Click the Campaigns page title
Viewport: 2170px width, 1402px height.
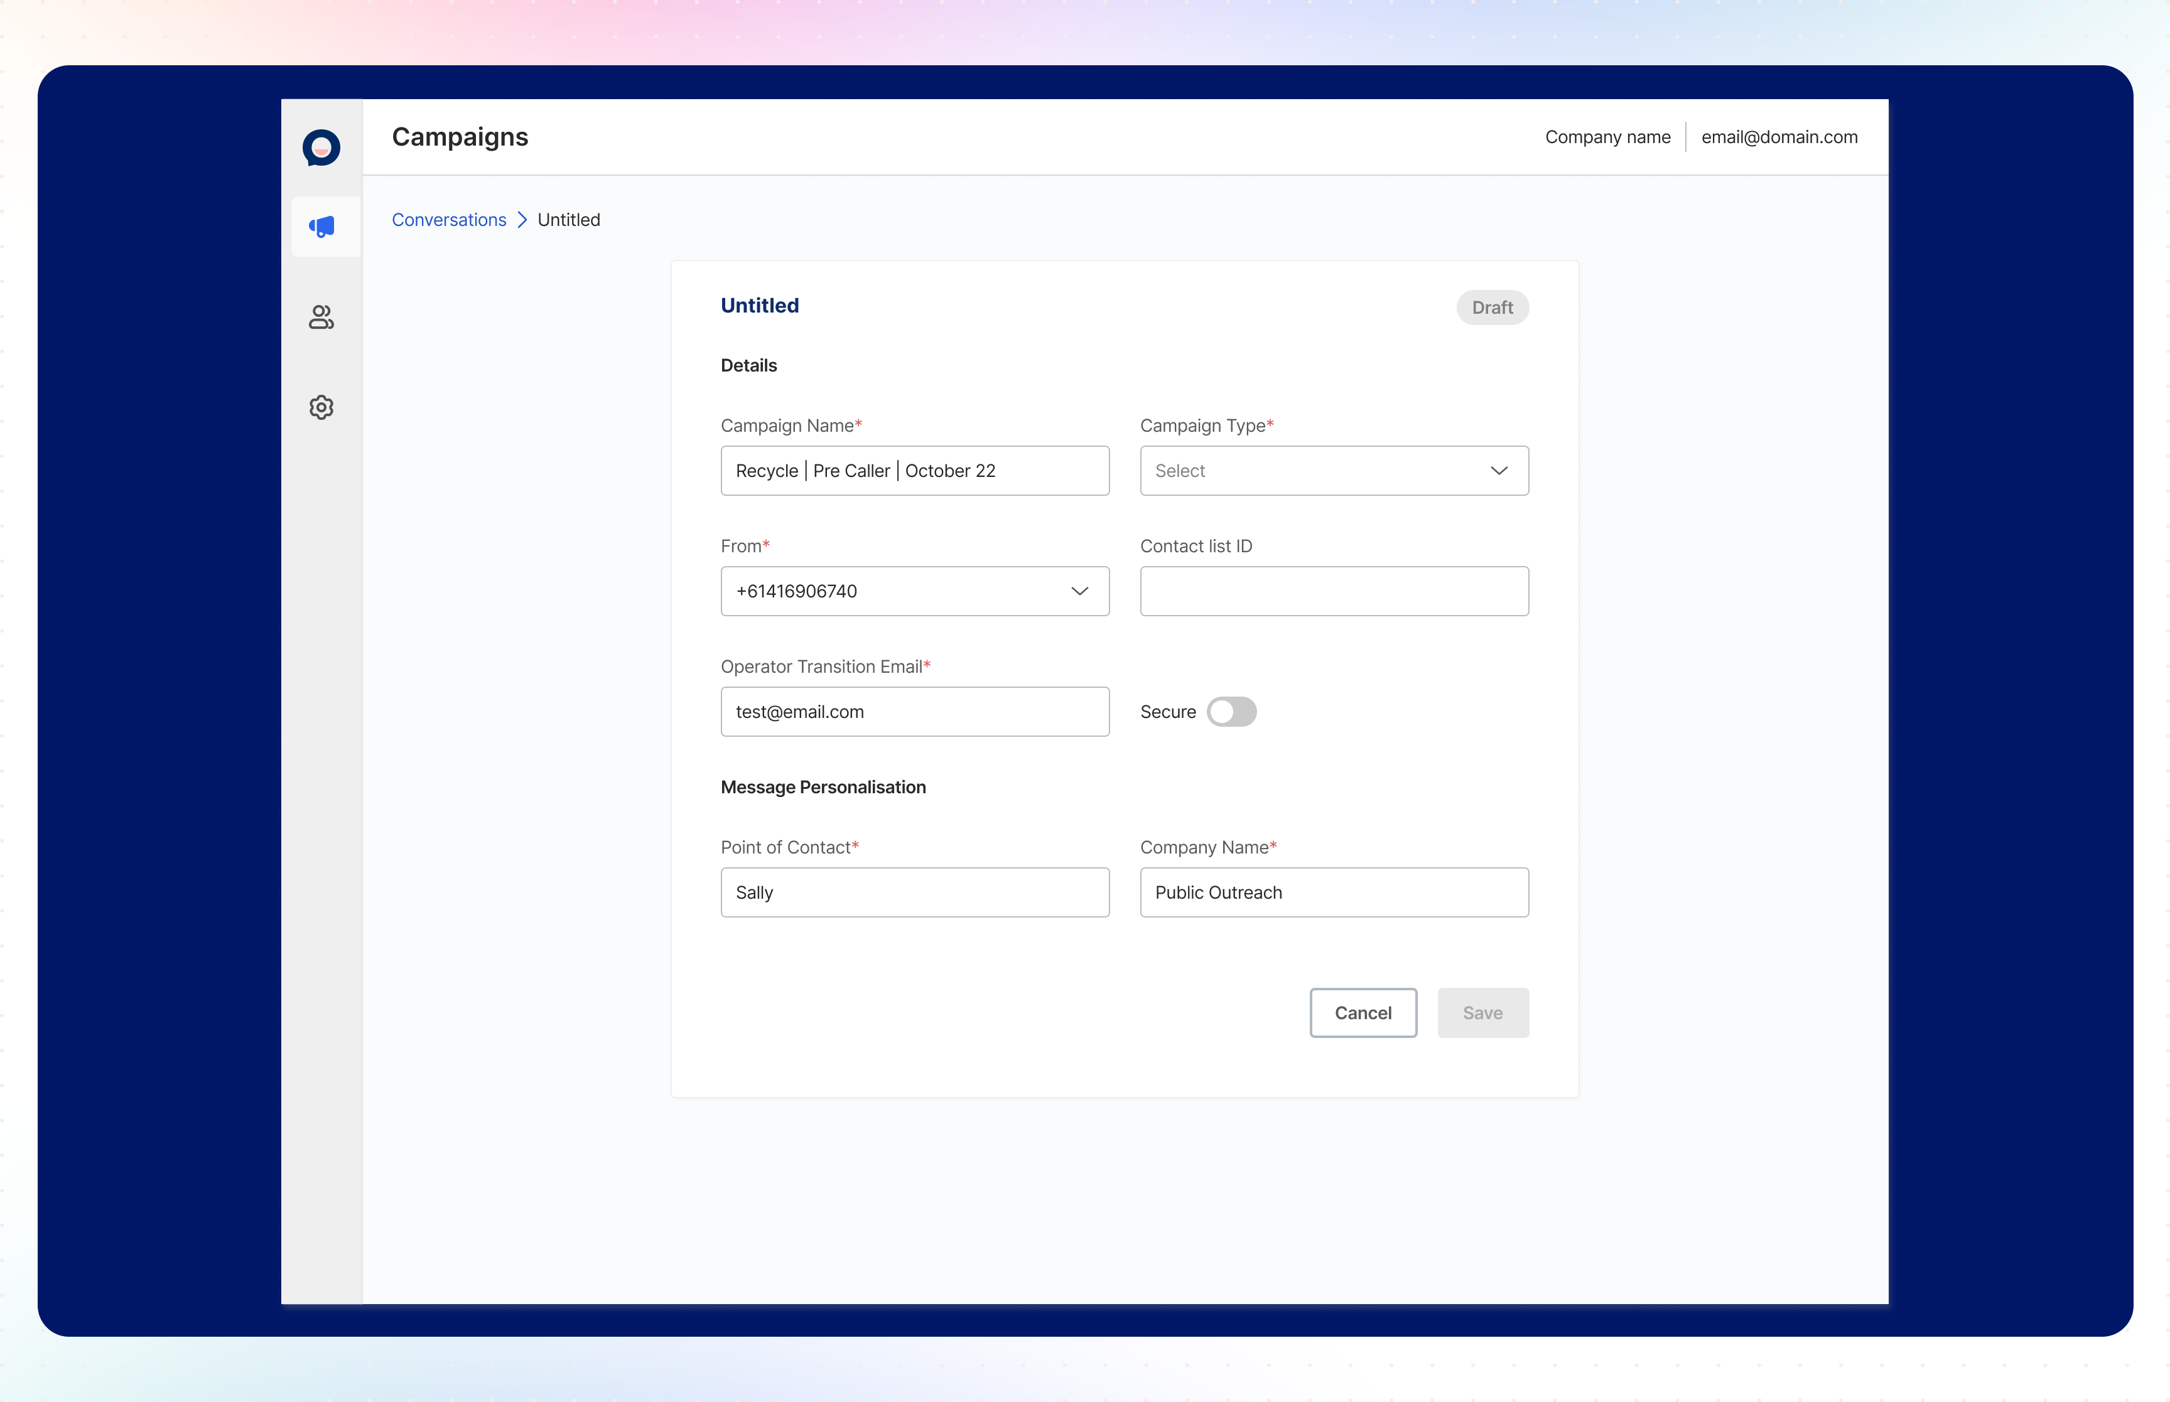point(460,137)
